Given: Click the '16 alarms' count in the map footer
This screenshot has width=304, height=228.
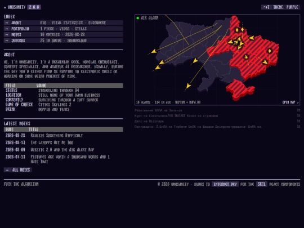Looking at the screenshot, I should pyautogui.click(x=143, y=102).
